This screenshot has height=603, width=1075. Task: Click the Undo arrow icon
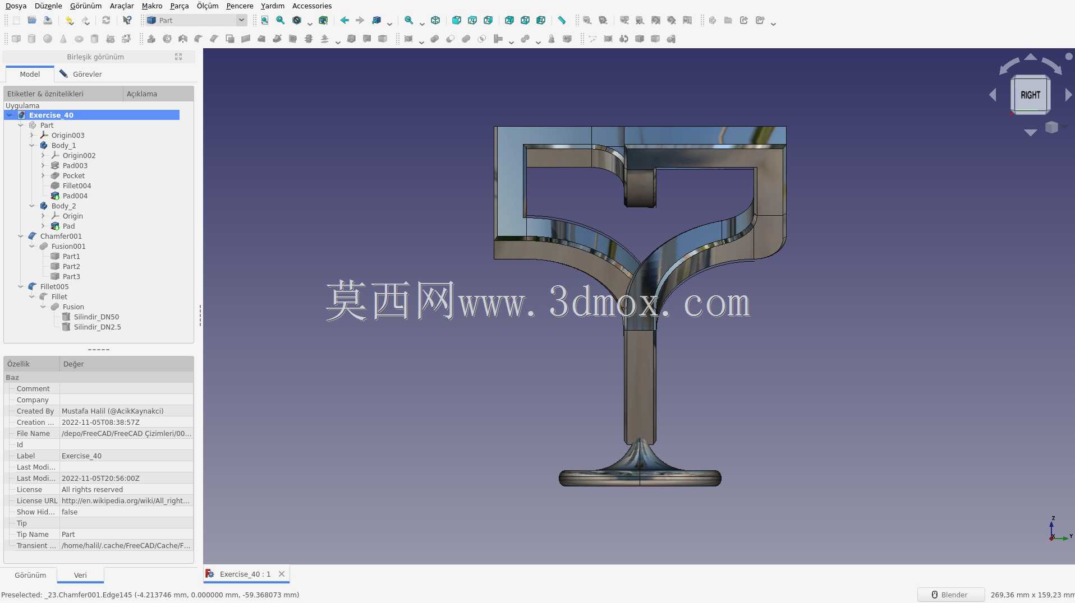pos(69,20)
